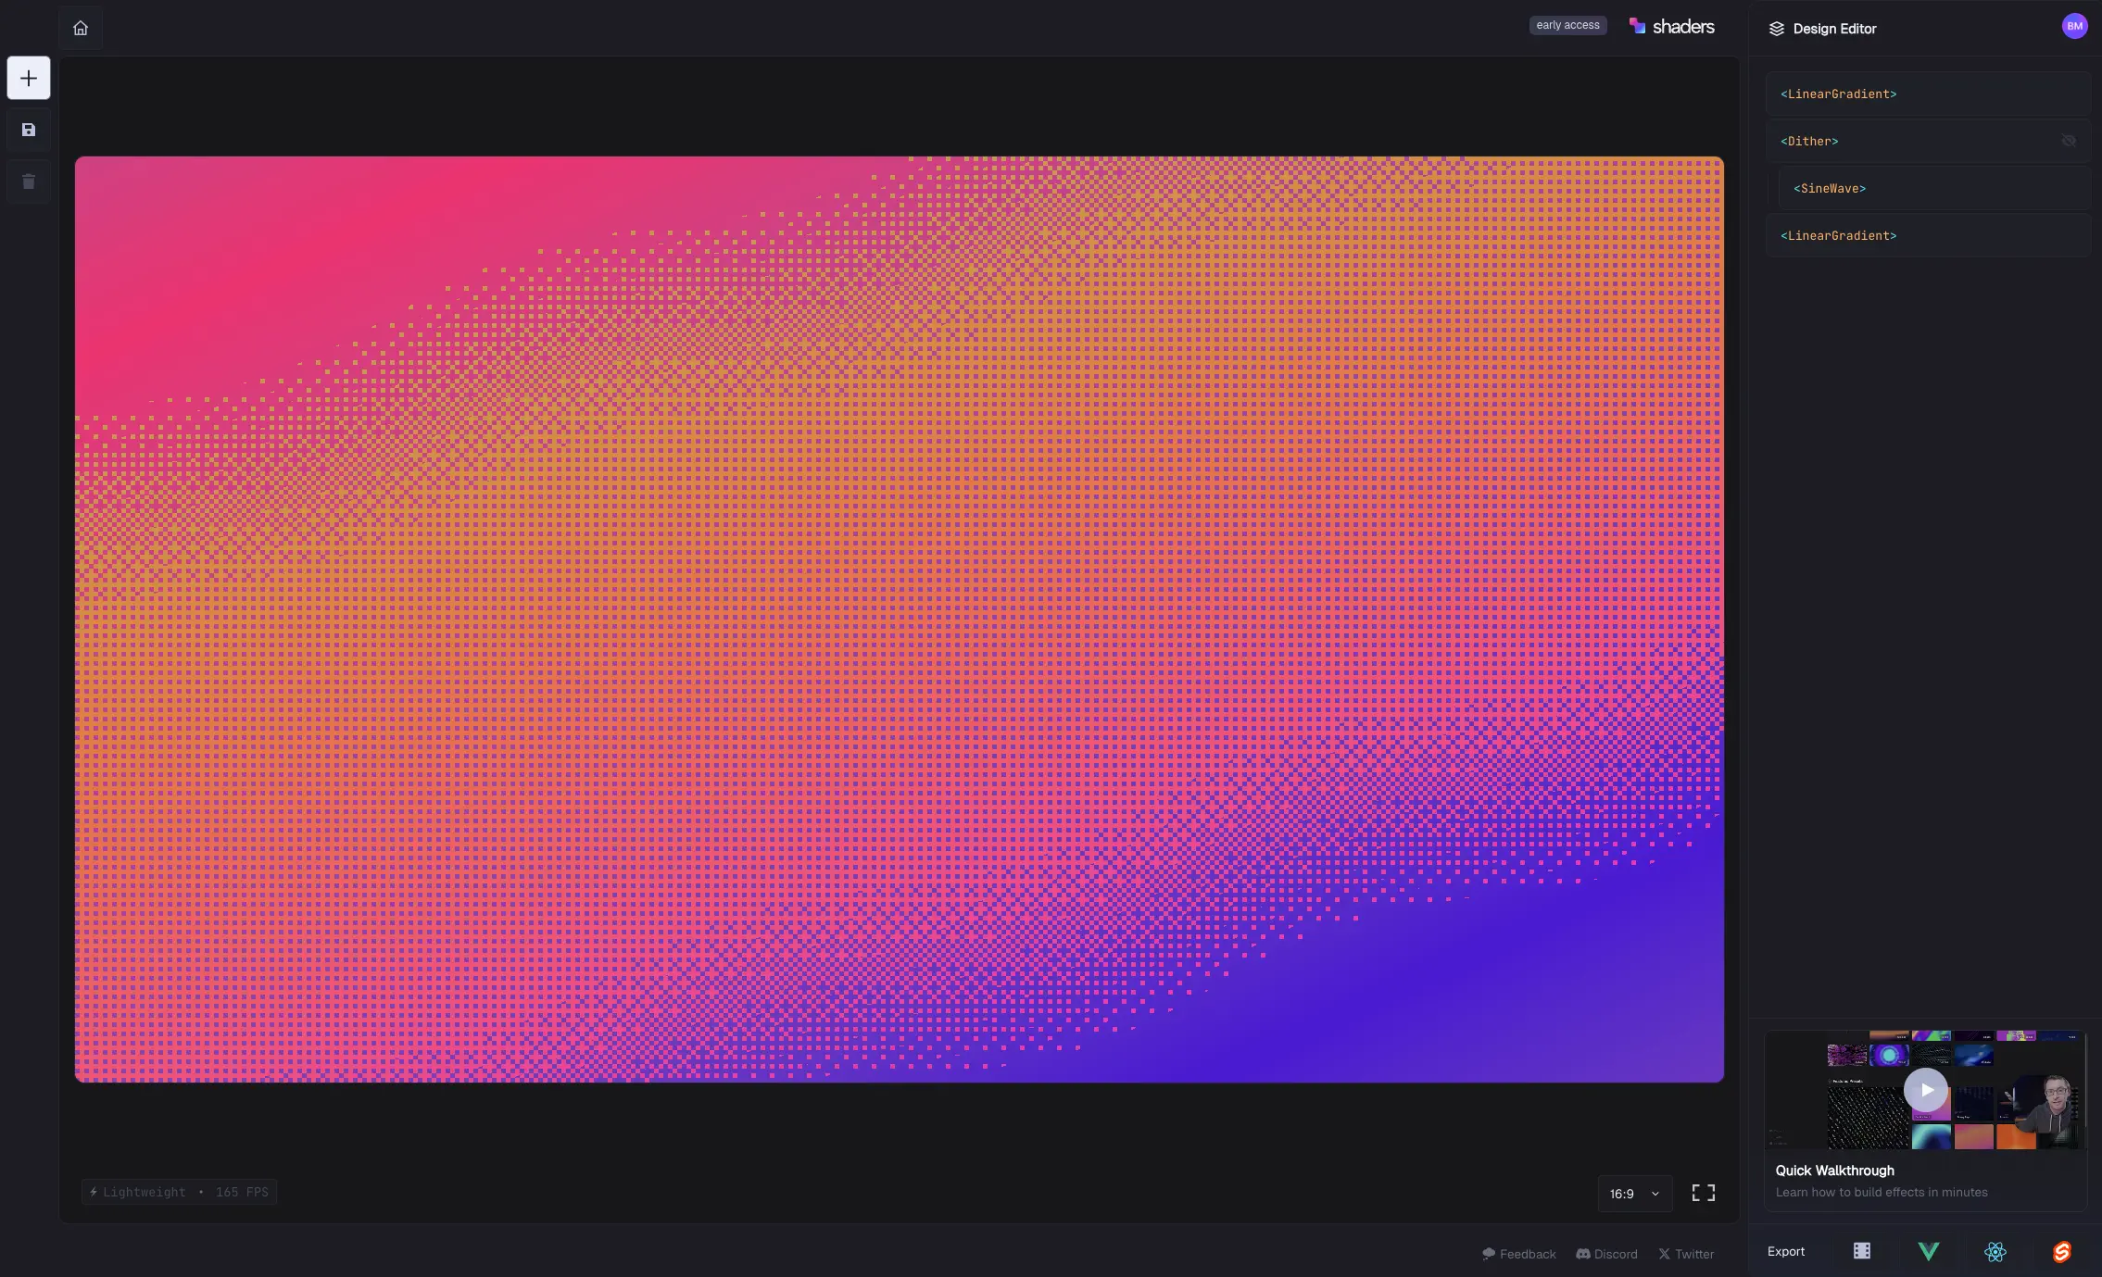Click the trash icon to delete
The width and height of the screenshot is (2102, 1277).
28,182
